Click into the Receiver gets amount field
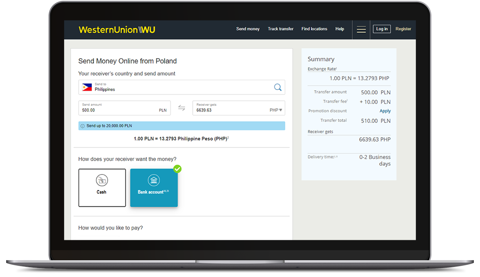The width and height of the screenshot is (480, 277). (x=229, y=110)
